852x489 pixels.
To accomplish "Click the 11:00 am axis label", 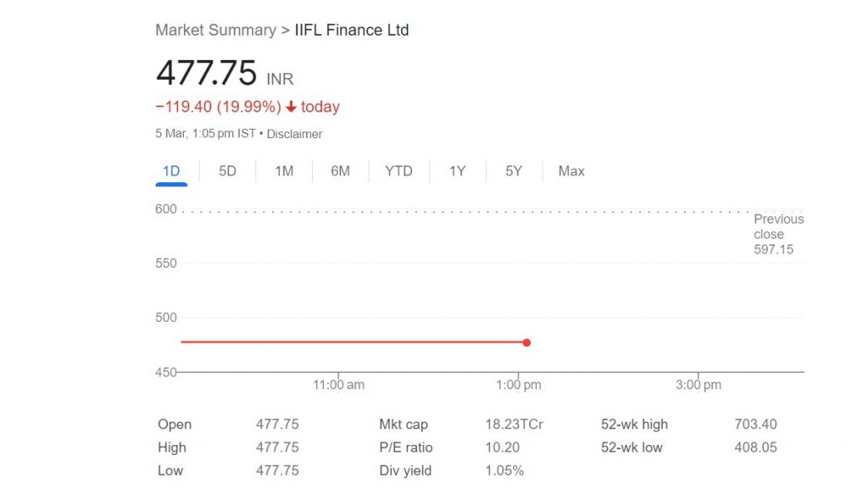I will [x=339, y=385].
